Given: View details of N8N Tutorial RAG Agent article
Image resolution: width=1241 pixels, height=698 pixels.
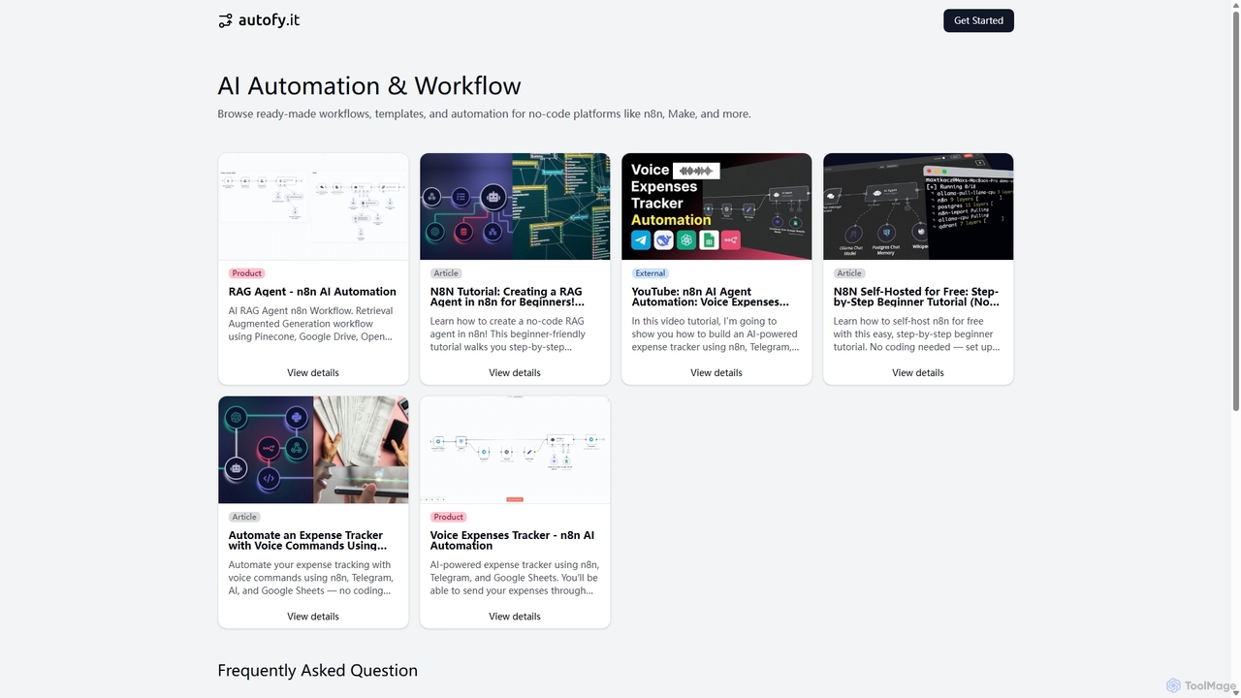Looking at the screenshot, I should (x=515, y=372).
